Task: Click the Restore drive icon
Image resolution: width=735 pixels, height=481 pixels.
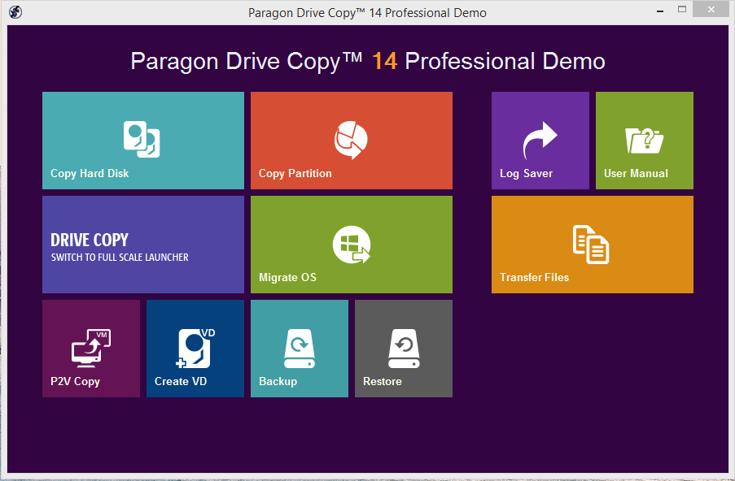Action: click(x=404, y=348)
